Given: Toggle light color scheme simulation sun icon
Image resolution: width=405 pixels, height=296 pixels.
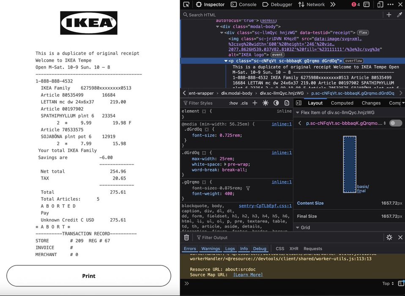Looking at the screenshot, I should point(265,103).
